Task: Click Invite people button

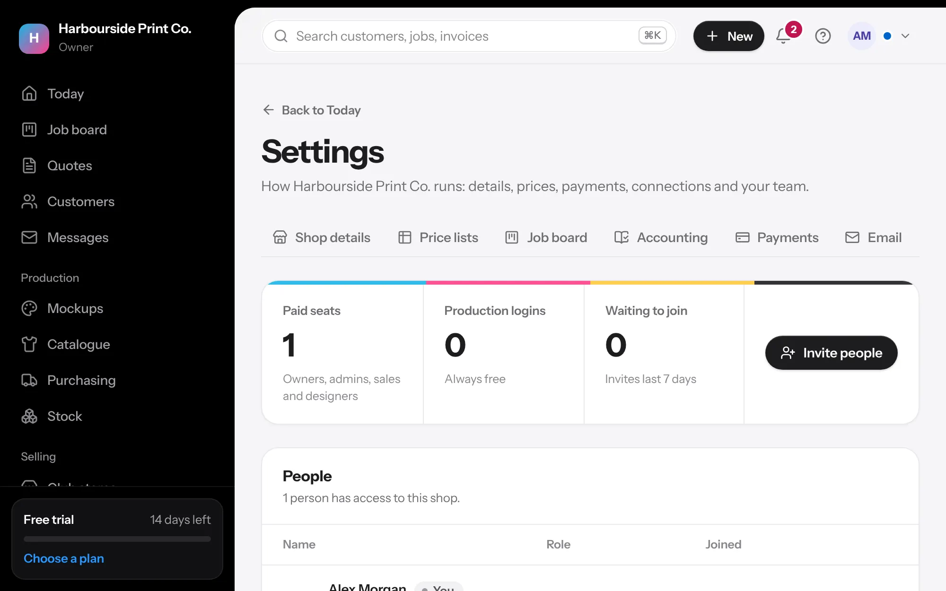Action: pos(831,353)
